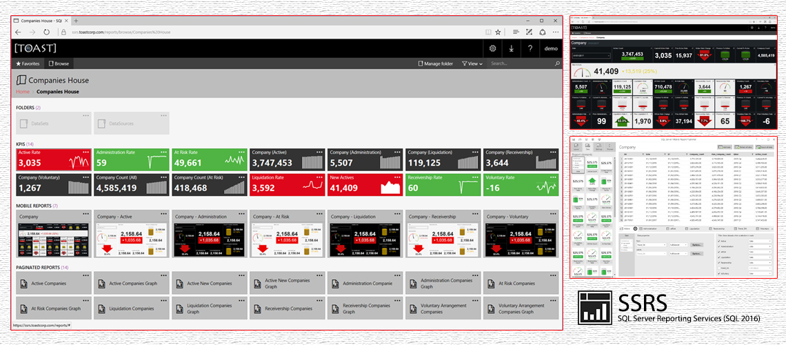
Task: Open the browser Hub icon
Action: 516,32
